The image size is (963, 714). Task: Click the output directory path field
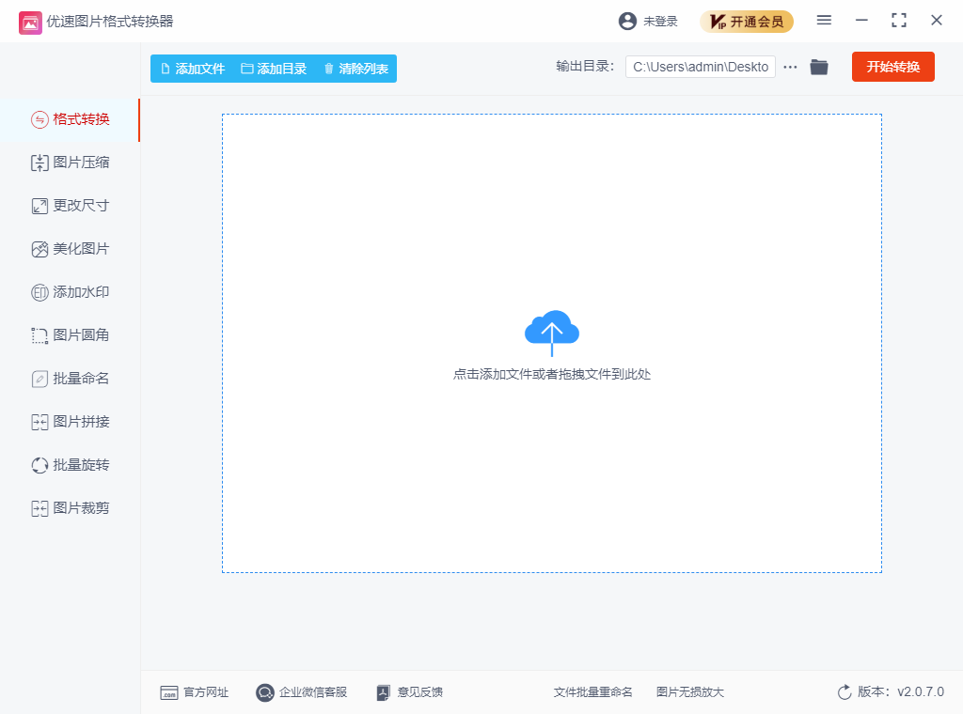pyautogui.click(x=700, y=67)
